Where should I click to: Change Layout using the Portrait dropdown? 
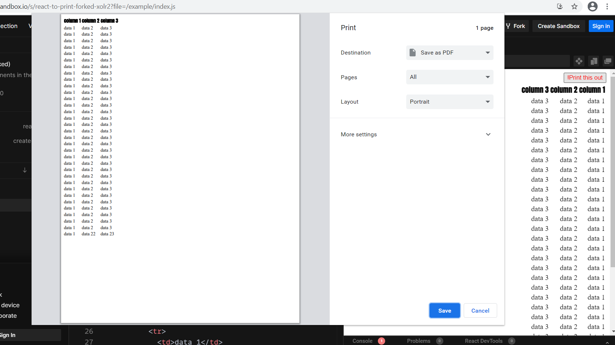coord(450,101)
